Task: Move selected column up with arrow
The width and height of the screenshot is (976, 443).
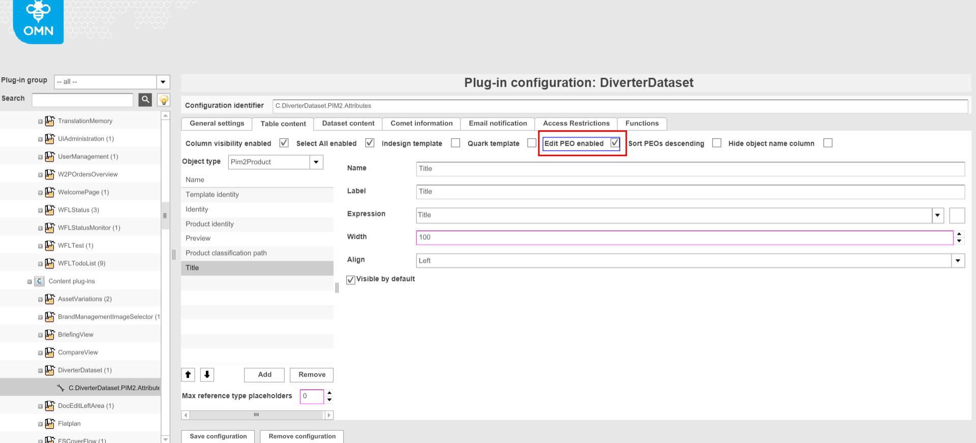Action: (188, 375)
